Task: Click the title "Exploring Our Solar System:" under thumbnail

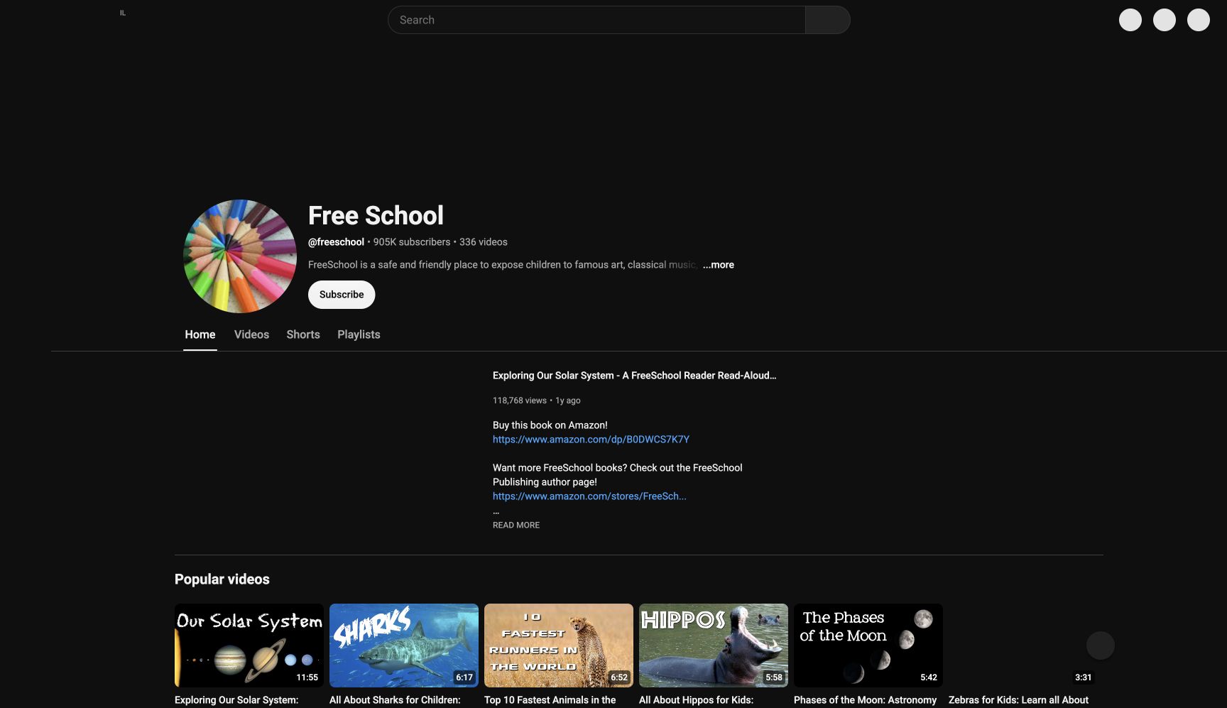Action: click(236, 700)
